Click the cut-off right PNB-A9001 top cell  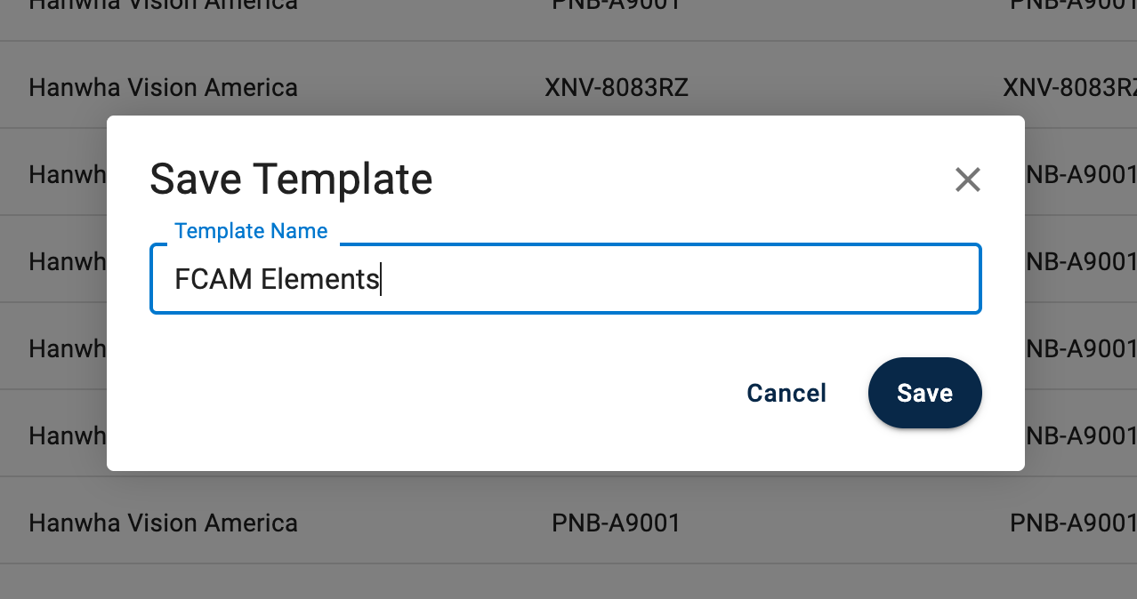click(x=1073, y=4)
